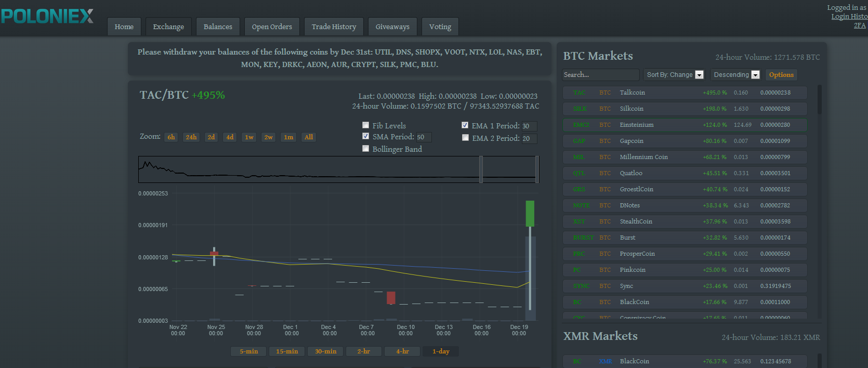Uncheck the SMA indicator checkbox

(365, 136)
